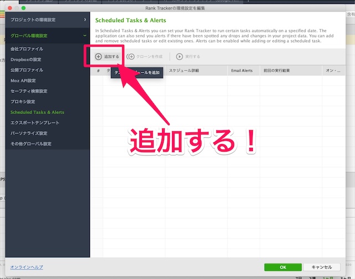The width and height of the screenshot is (355, 279).
Task: Click the green zoom window button
Action: [23, 8]
